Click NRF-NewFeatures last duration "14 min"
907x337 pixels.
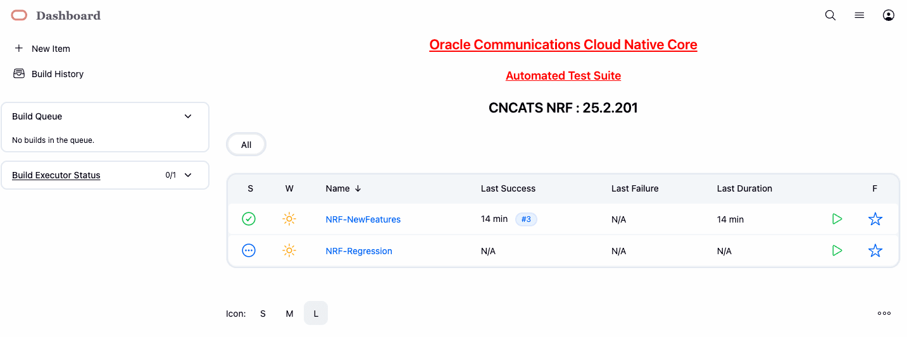[730, 219]
